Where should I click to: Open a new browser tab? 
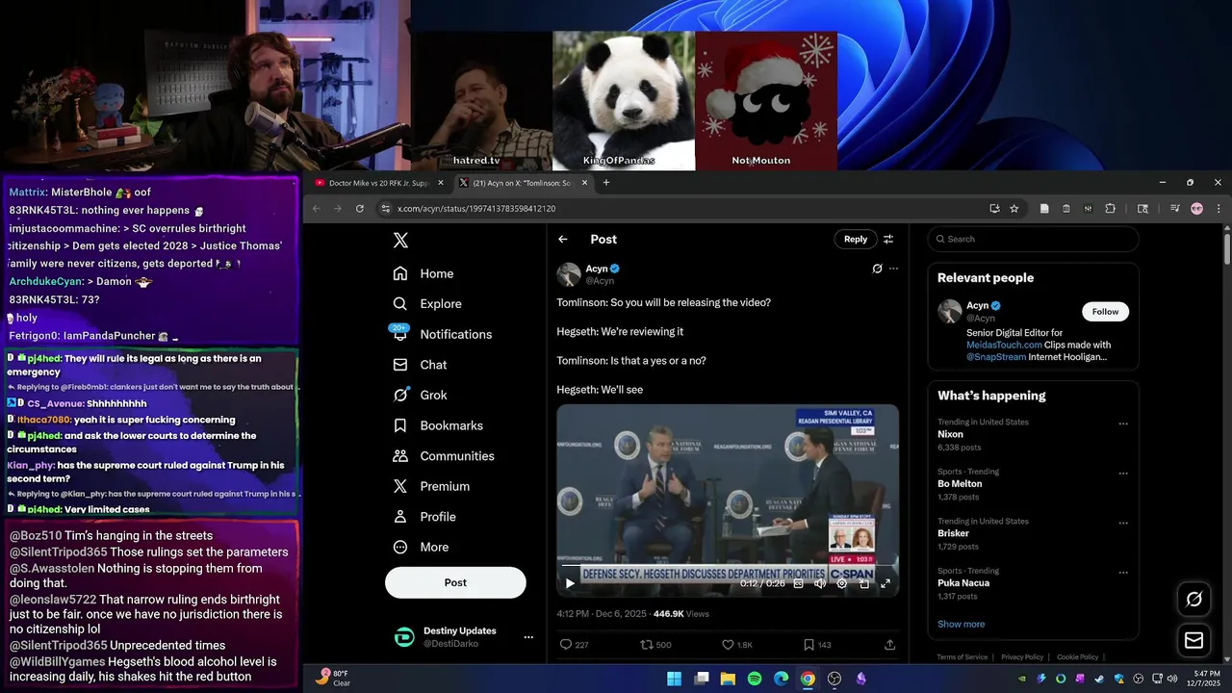(x=606, y=183)
